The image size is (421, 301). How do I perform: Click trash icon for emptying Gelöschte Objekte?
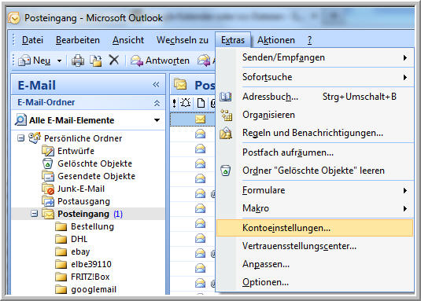[x=226, y=171]
